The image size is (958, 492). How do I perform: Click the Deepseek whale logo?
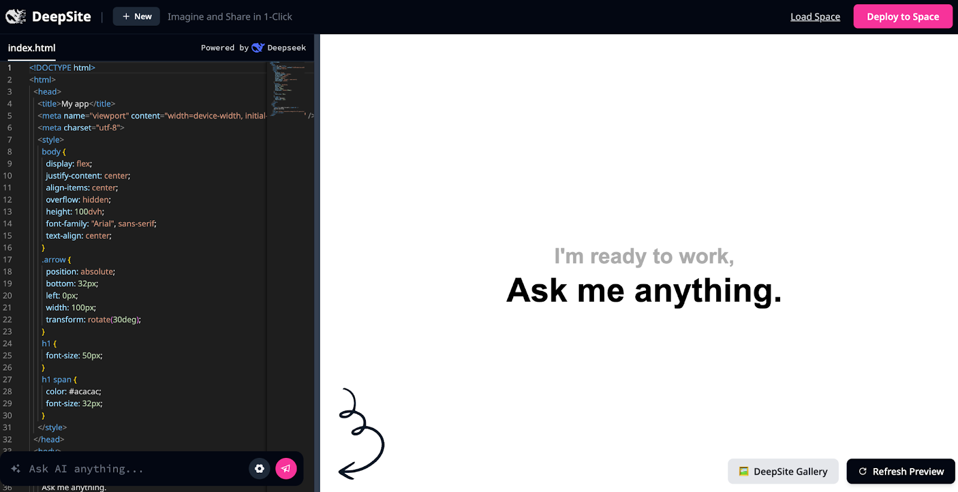[258, 48]
